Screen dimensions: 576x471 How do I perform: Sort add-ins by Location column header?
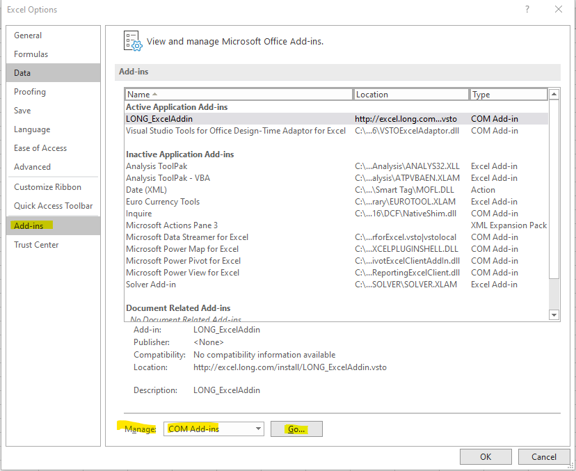pos(411,95)
